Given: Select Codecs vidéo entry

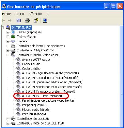Looking at the screenshot, I should [31, 69].
